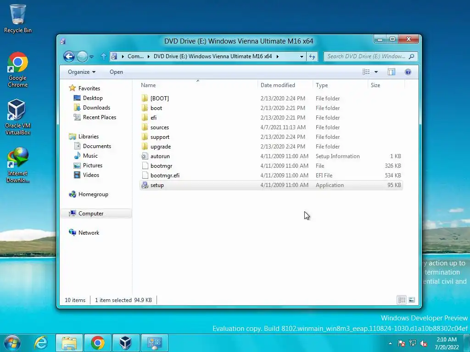Switch to details view in status bar

click(x=402, y=300)
